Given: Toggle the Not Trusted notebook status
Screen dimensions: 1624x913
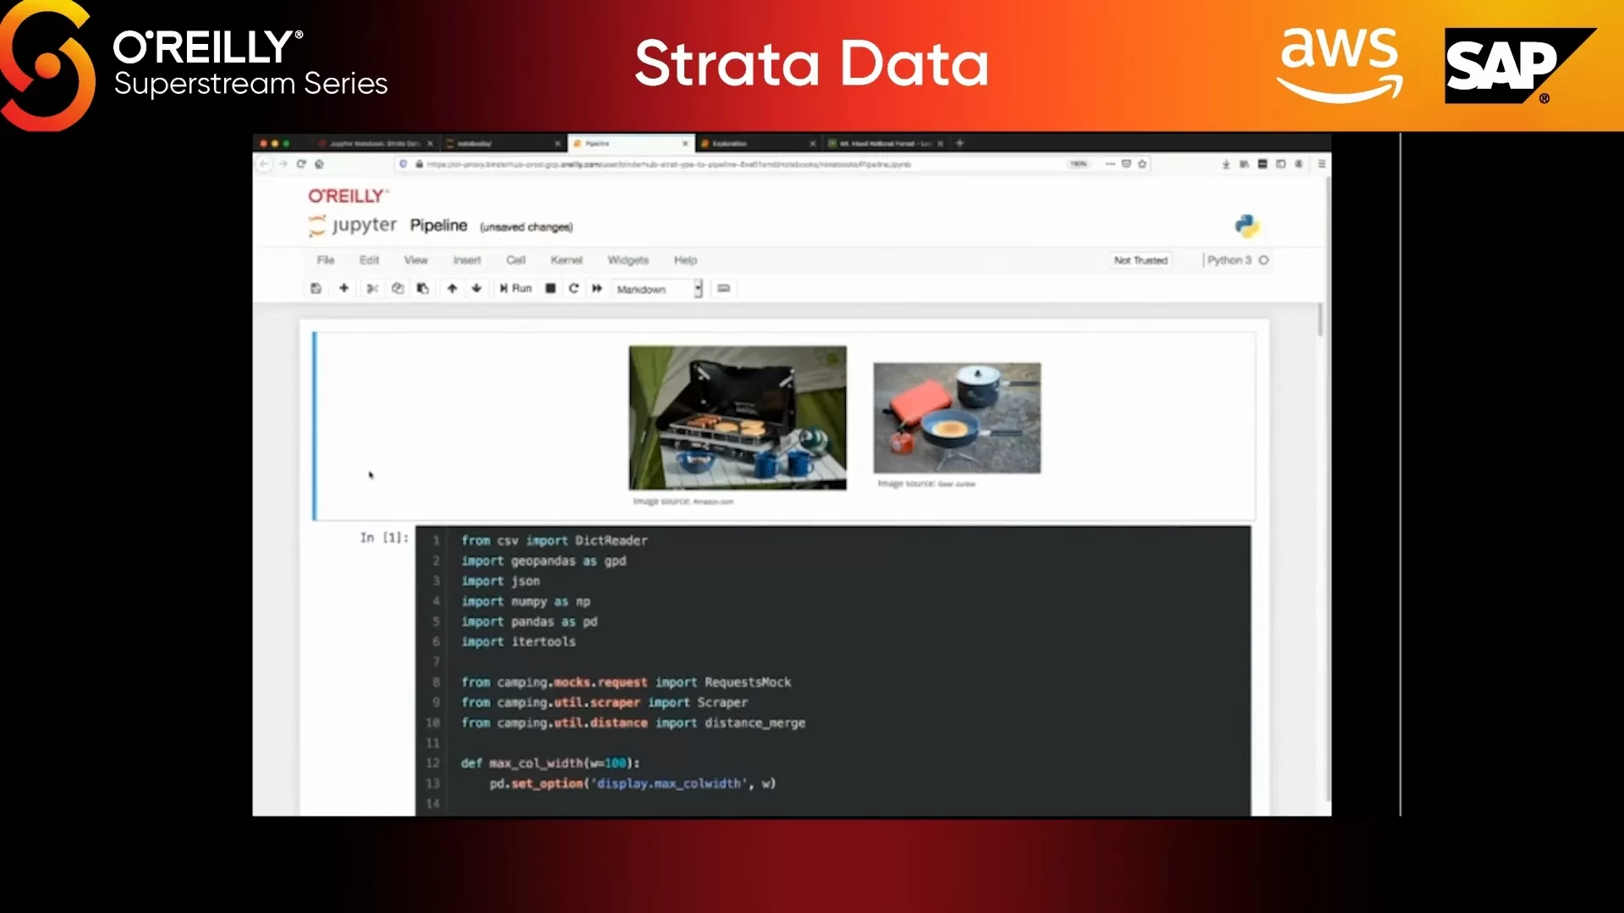Looking at the screenshot, I should [1139, 260].
